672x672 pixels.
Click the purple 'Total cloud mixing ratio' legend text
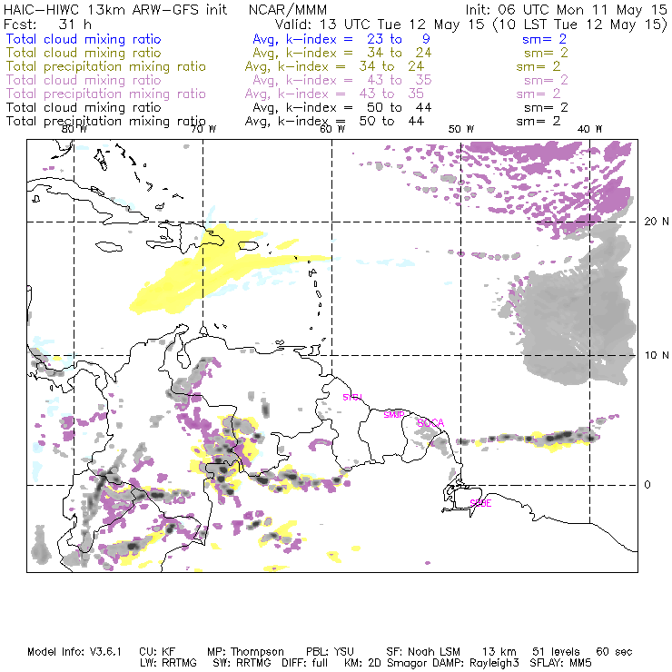click(84, 80)
